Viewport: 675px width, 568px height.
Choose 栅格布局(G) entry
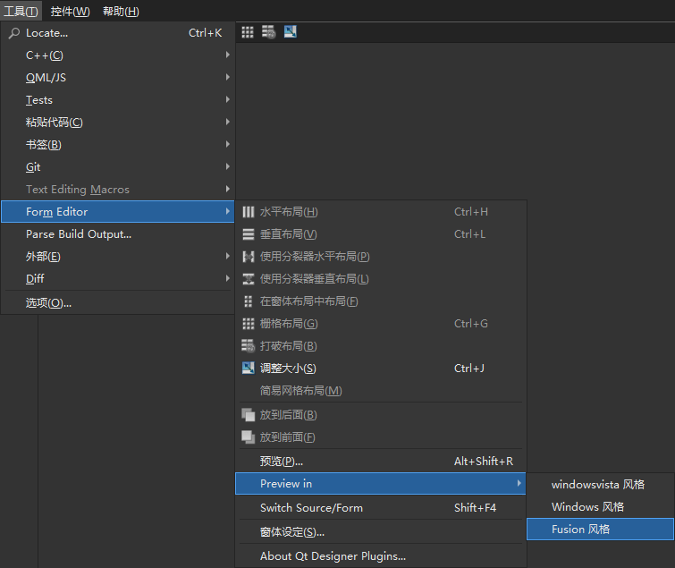pos(381,324)
